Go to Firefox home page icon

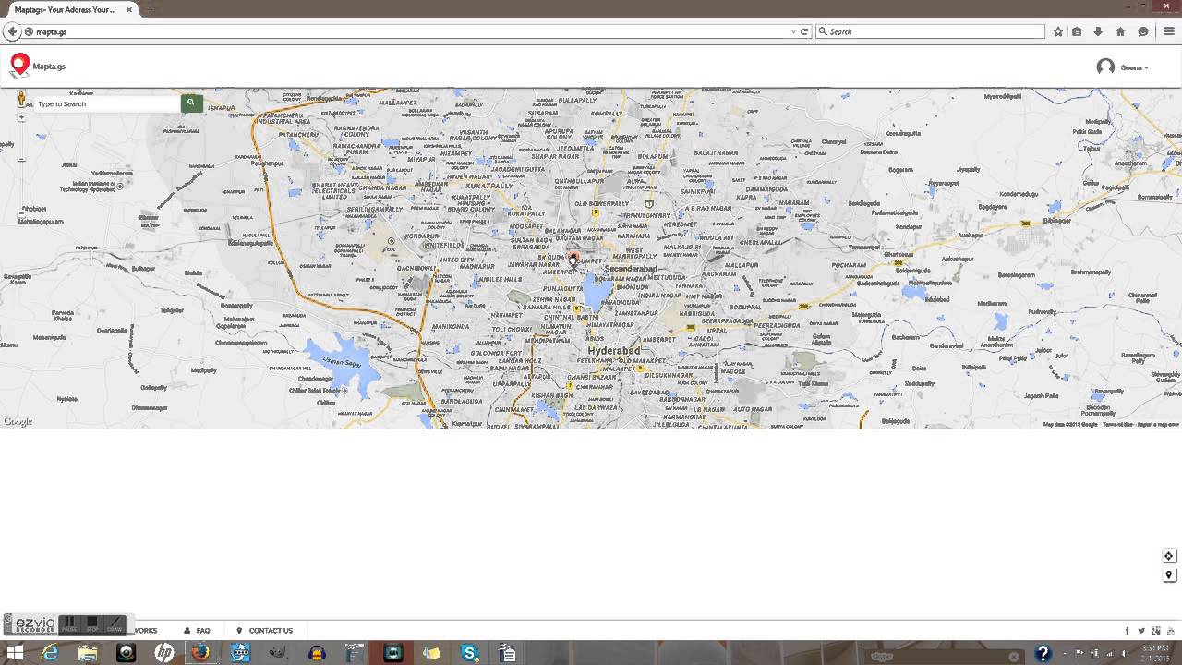pyautogui.click(x=1120, y=31)
